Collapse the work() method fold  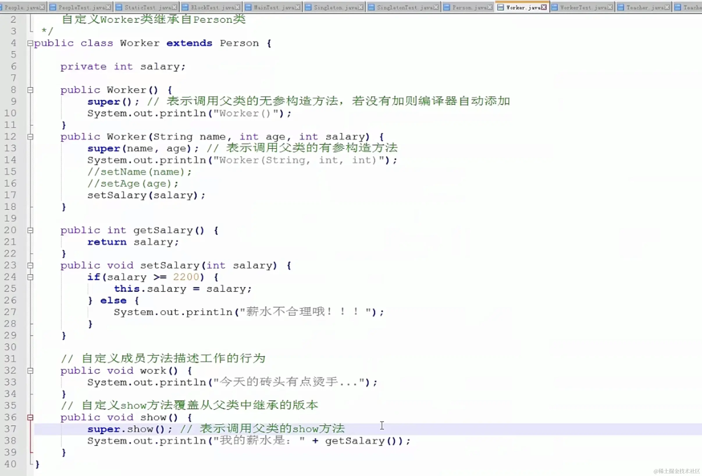30,371
